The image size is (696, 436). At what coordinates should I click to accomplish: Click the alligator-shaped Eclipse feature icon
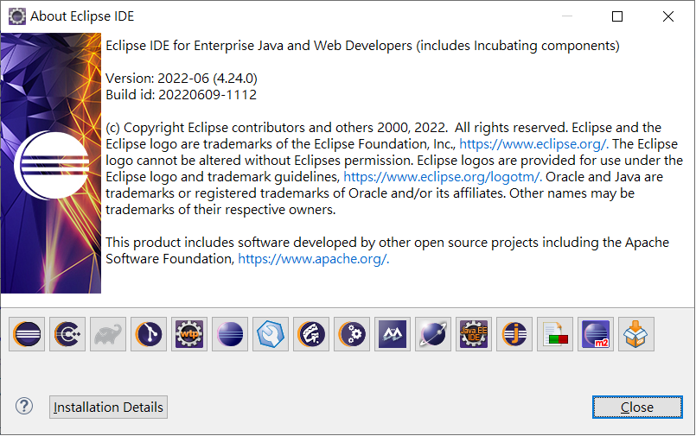click(x=311, y=334)
